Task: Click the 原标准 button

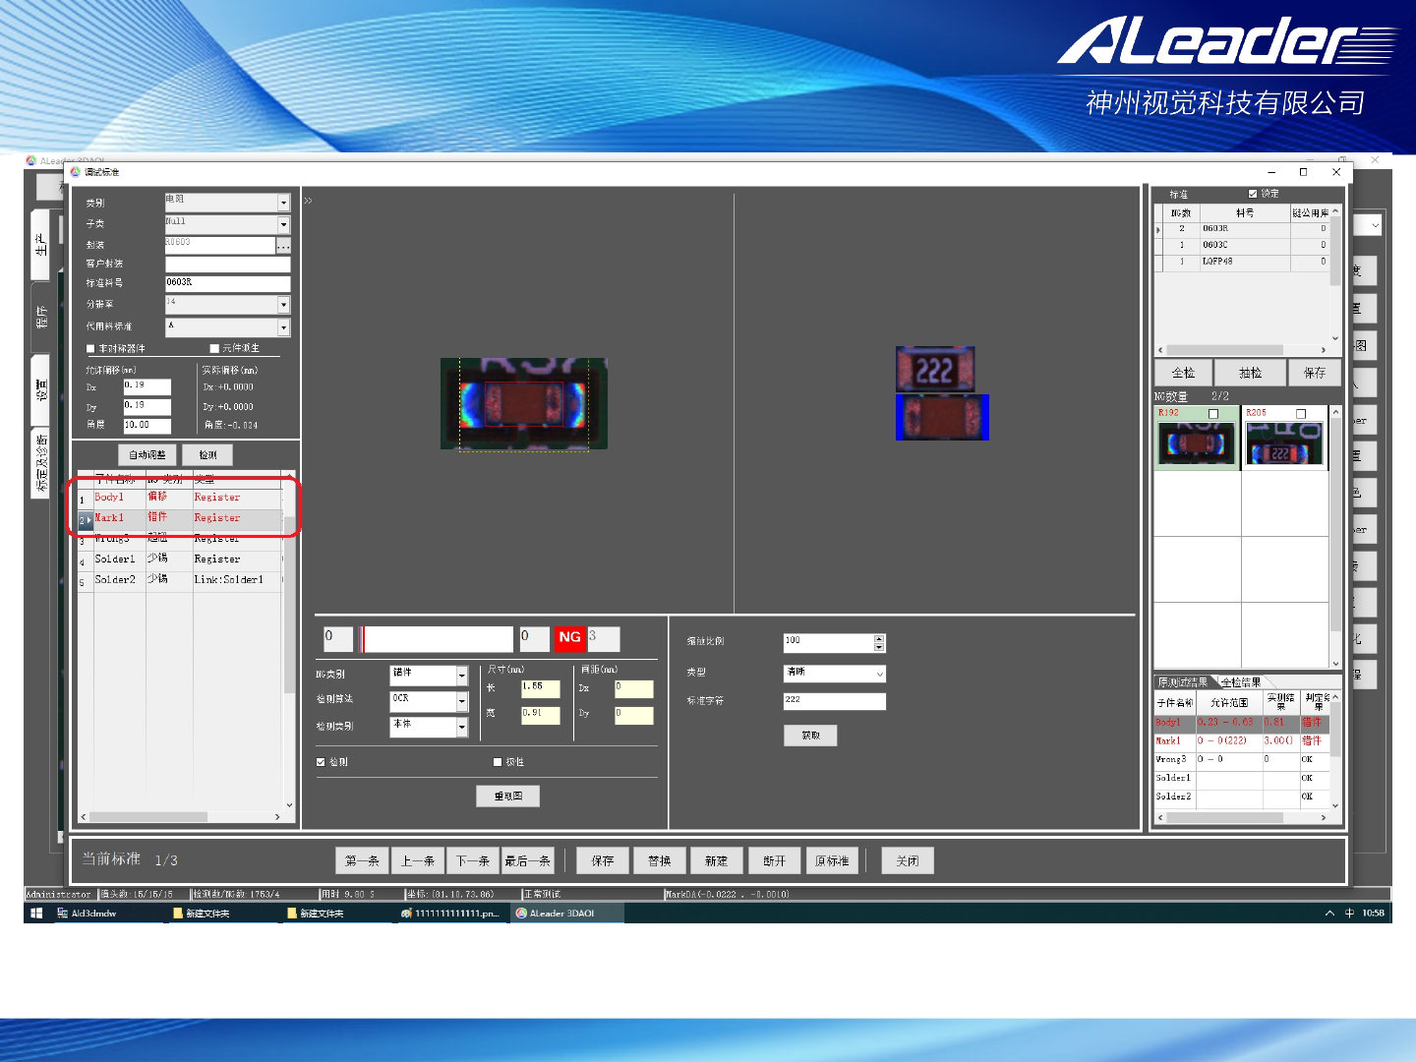Action: click(832, 860)
